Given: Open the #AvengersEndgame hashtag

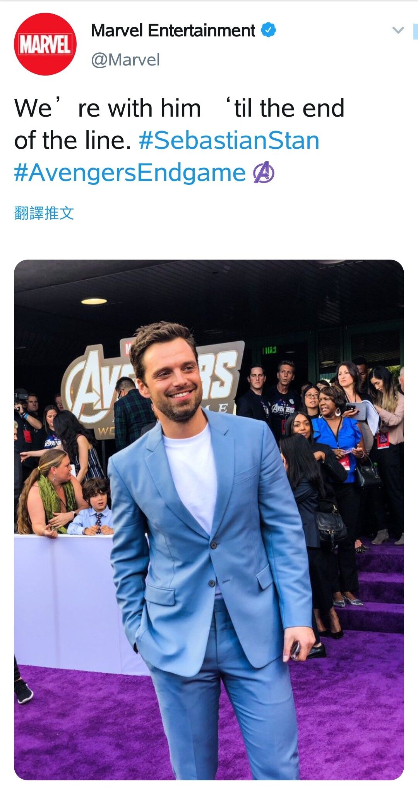Looking at the screenshot, I should (x=130, y=173).
